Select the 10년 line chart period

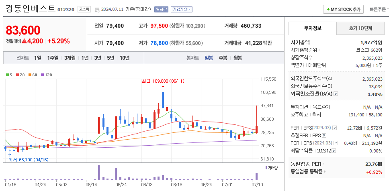pyautogui.click(x=125, y=58)
